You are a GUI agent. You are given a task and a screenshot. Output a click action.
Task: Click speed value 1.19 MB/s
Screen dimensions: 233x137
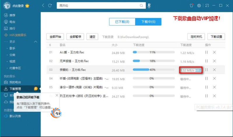[x=187, y=62]
